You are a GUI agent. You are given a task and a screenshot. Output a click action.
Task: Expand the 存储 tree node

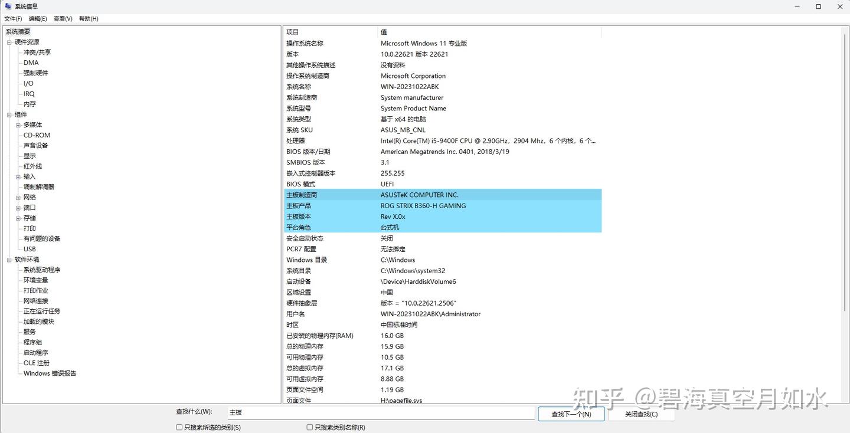[x=17, y=218]
